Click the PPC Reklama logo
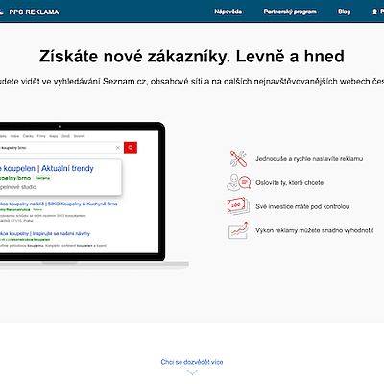Screen dimensions: 384x384 tap(30, 12)
